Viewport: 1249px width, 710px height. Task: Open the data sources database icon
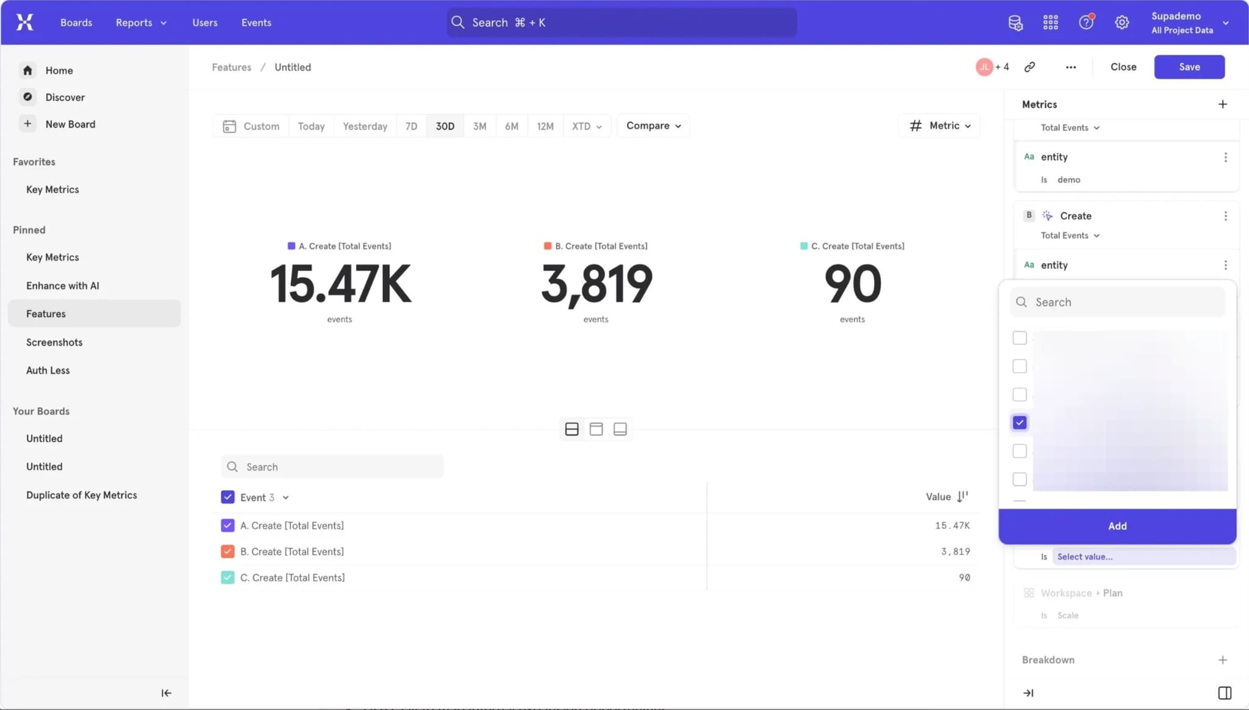(1014, 22)
